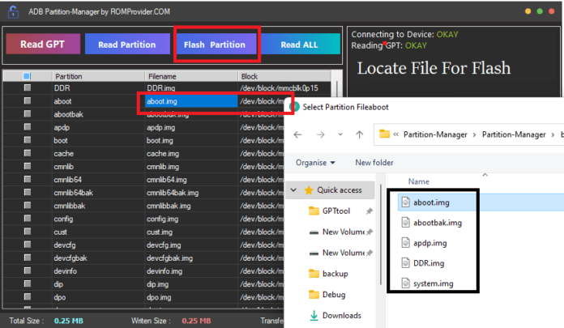
Task: Select the system.img file in the list
Action: point(433,283)
